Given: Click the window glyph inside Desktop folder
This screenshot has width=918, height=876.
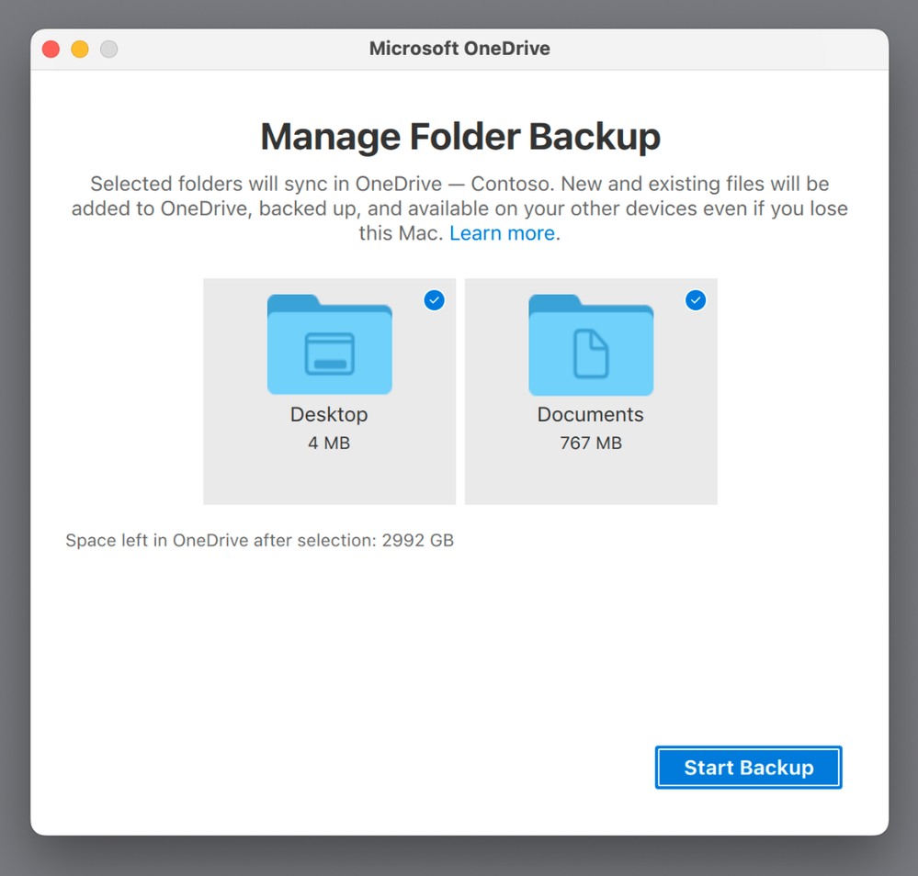Looking at the screenshot, I should [x=329, y=354].
